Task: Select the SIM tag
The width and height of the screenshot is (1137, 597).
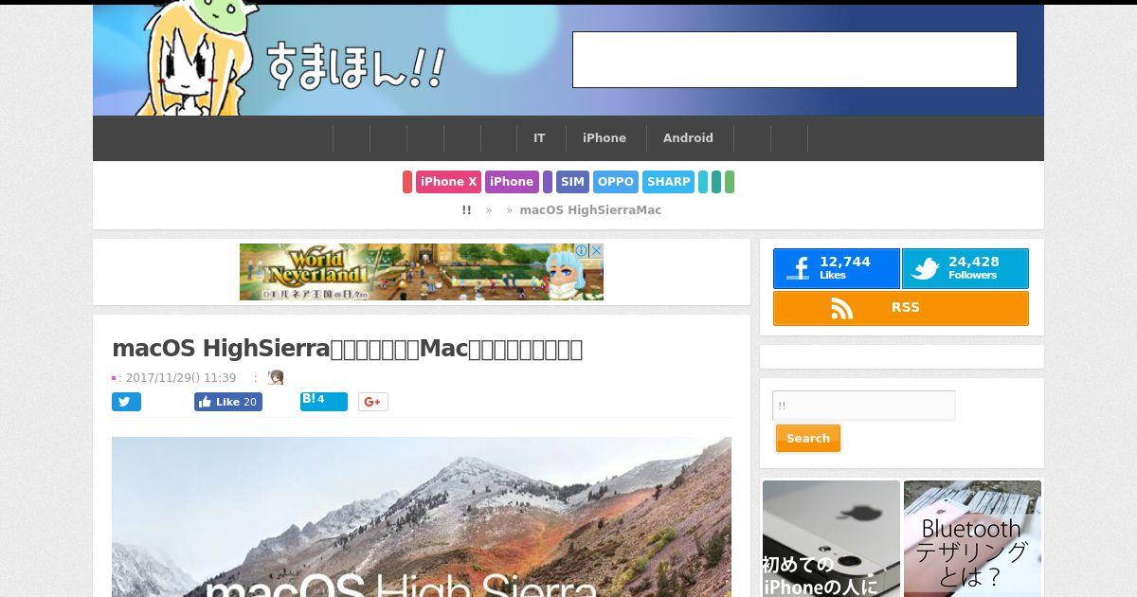Action: point(572,182)
